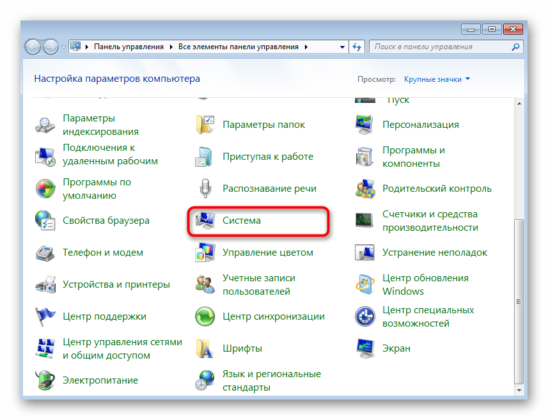Click the Электропитание battery icon

point(45,380)
